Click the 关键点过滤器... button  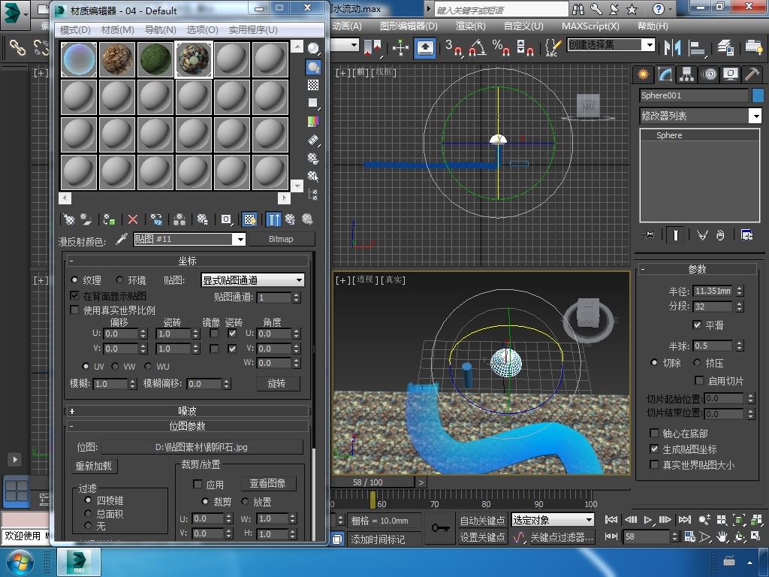coord(562,537)
